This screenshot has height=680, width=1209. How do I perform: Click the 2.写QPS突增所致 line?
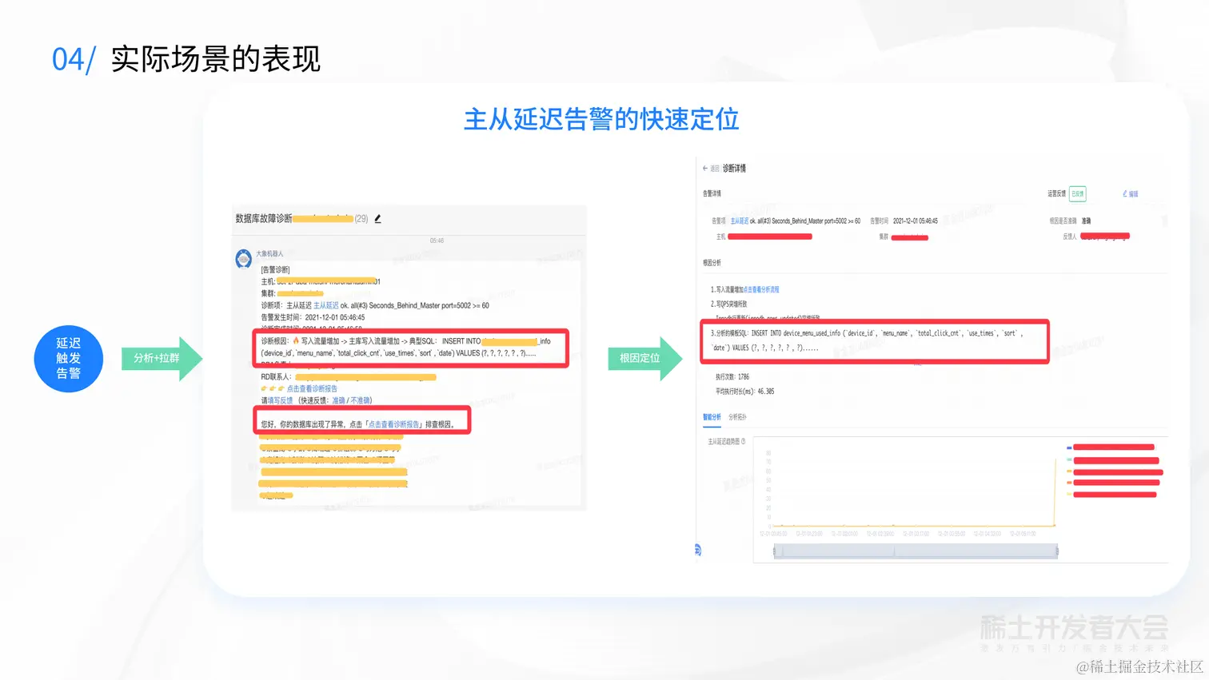coord(728,304)
